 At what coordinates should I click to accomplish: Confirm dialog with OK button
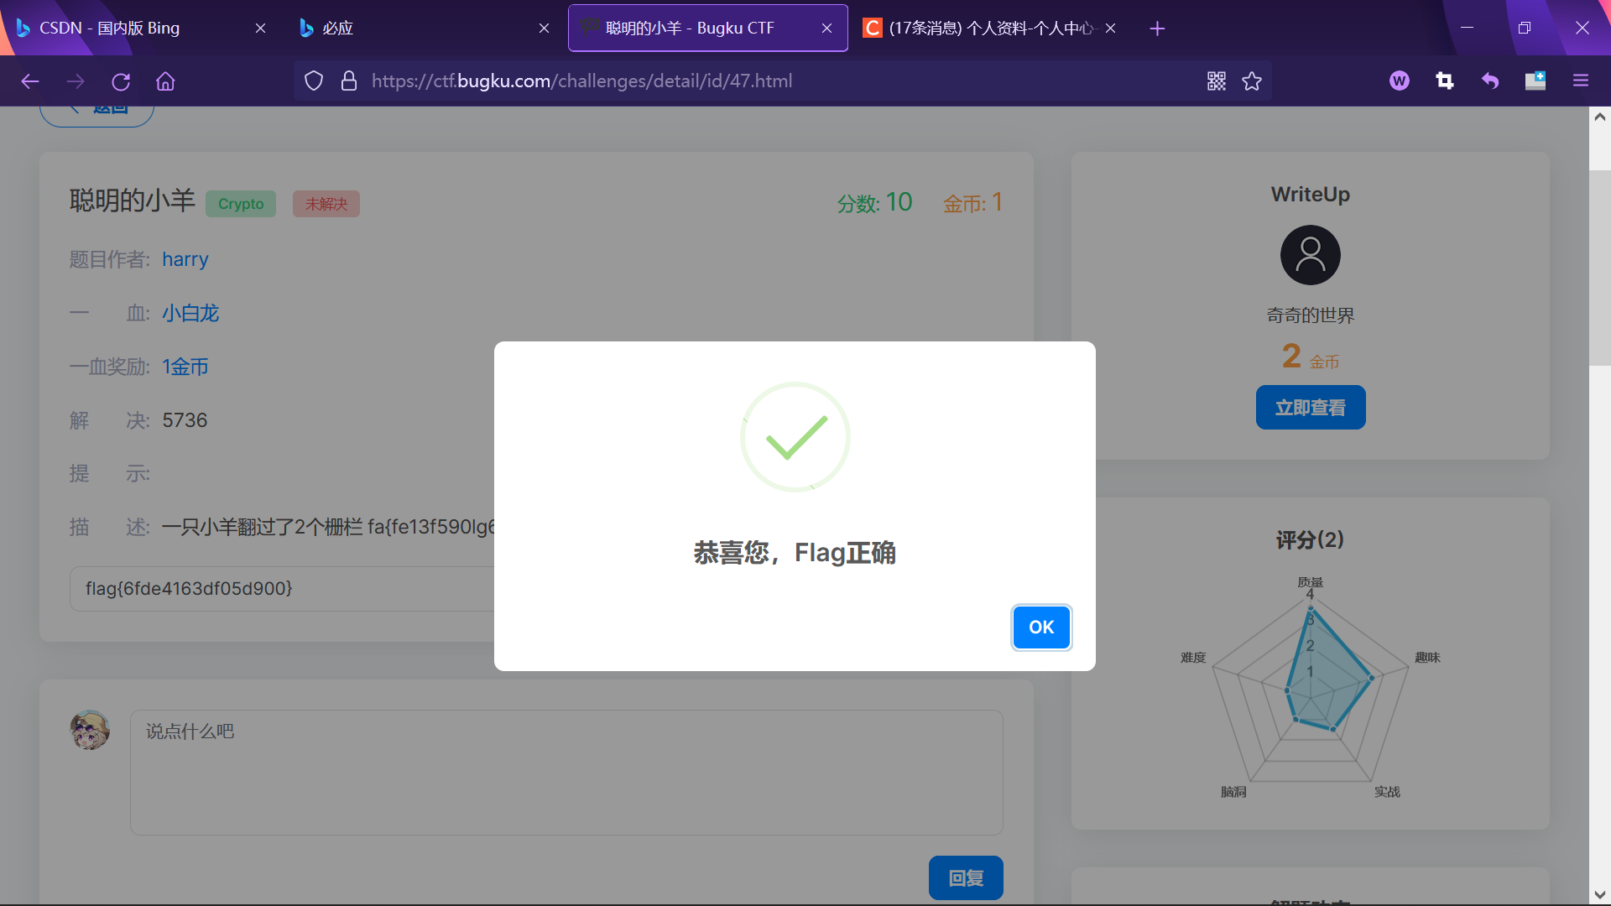1040,627
